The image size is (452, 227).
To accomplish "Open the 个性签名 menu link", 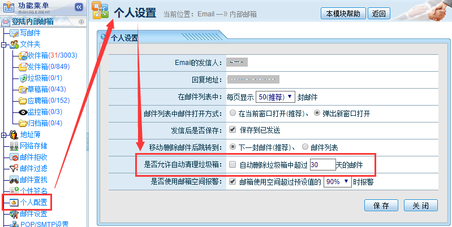I will click(x=34, y=191).
